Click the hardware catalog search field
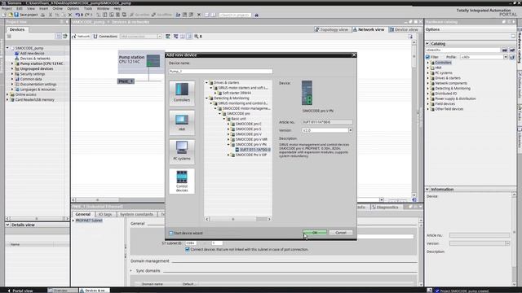This screenshot has width=522, height=293. click(x=463, y=50)
